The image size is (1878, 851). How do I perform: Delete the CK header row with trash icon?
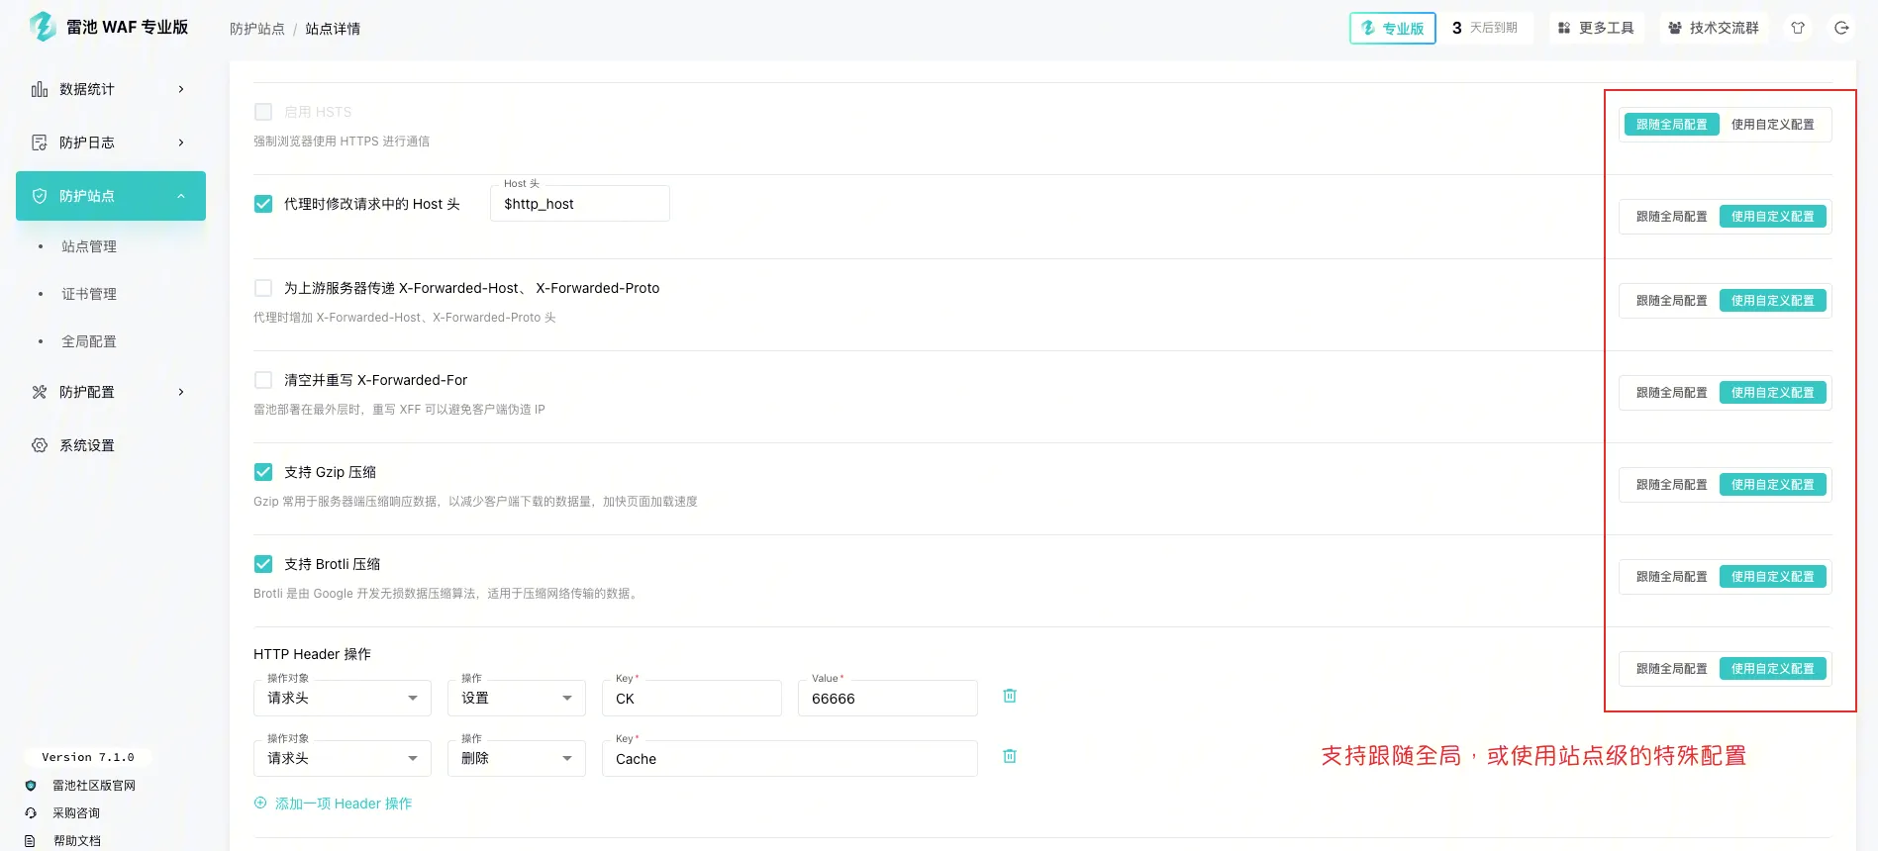tap(1009, 696)
